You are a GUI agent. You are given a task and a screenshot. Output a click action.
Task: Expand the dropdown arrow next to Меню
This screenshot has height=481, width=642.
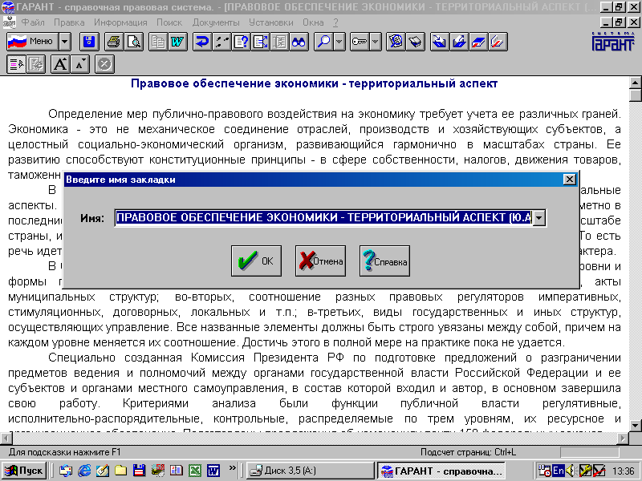[x=65, y=42]
